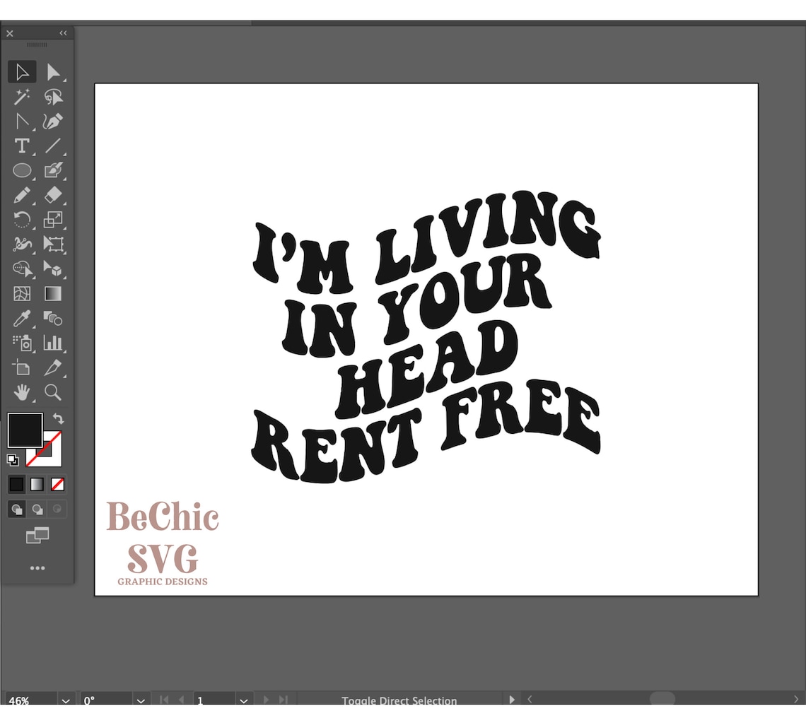Open the Column Graph tool
Image resolution: width=806 pixels, height=725 pixels.
pos(53,343)
